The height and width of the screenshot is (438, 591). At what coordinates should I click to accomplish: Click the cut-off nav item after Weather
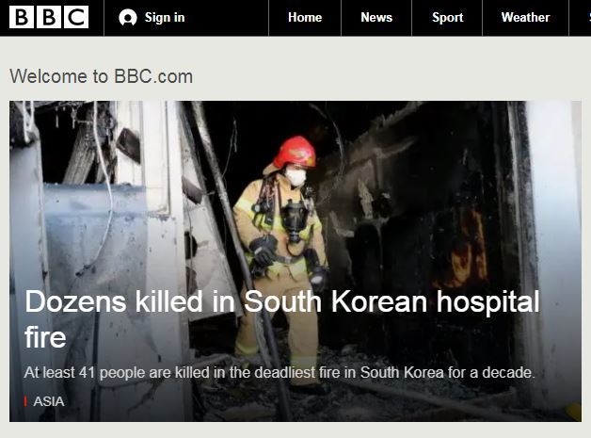[x=581, y=17]
